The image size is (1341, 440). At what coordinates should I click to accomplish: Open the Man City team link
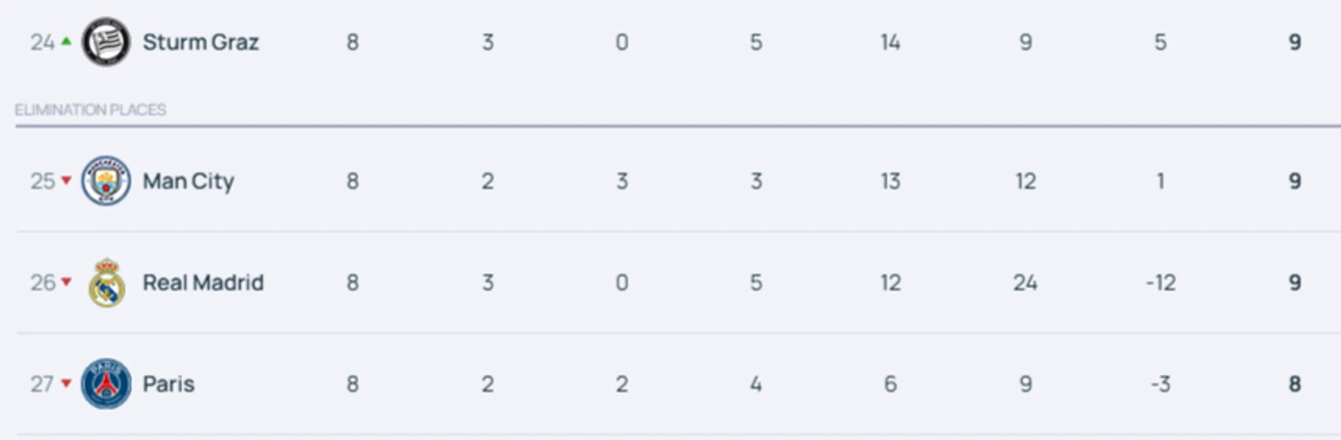(x=188, y=181)
